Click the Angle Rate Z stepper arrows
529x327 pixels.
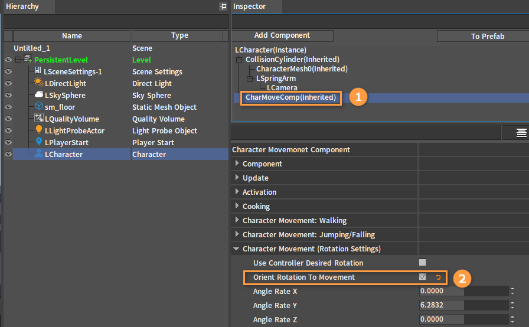[x=512, y=319]
